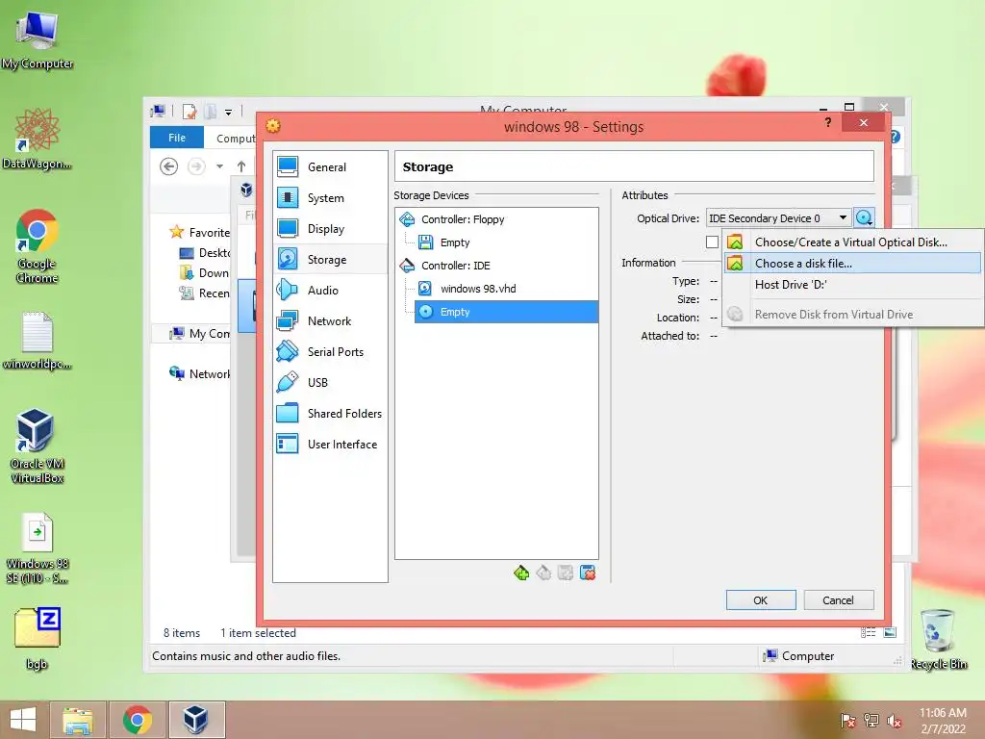The width and height of the screenshot is (985, 739).
Task: Open Google Chrome desktop shortcut
Action: click(38, 246)
